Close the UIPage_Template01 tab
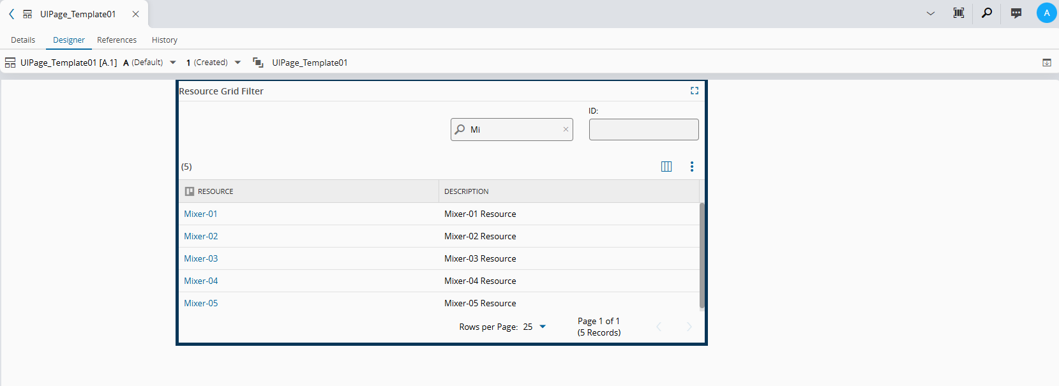 pos(135,14)
